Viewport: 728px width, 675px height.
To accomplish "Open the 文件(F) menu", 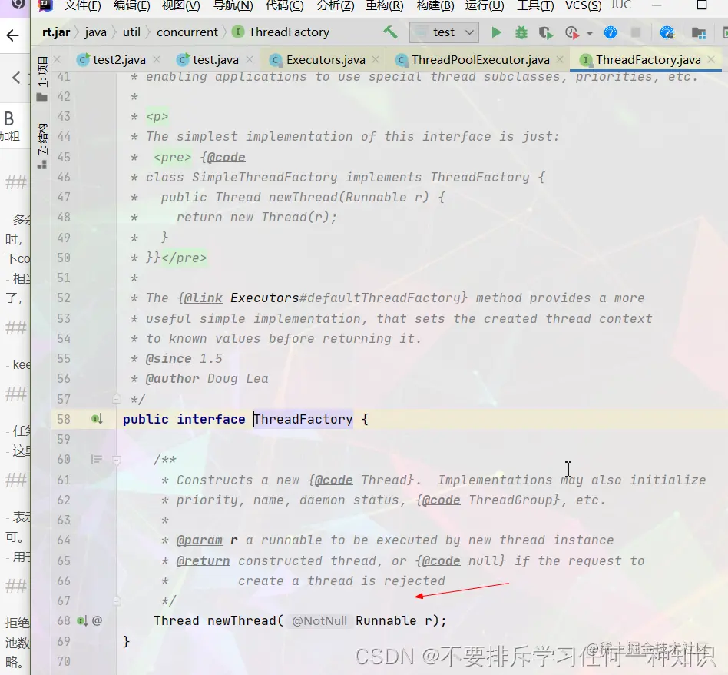I will coord(82,5).
